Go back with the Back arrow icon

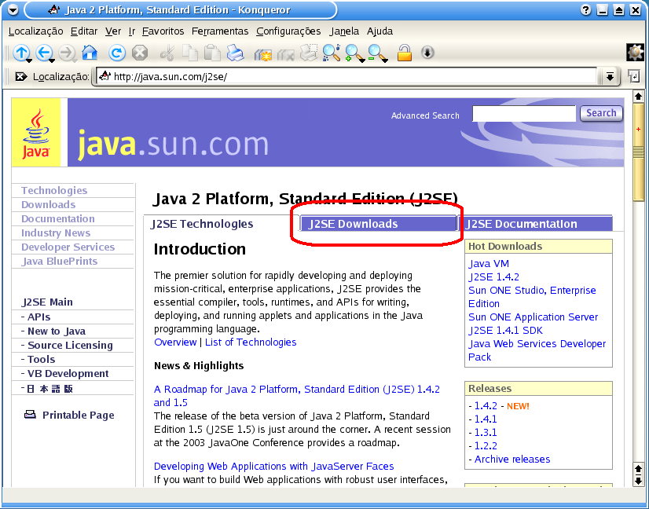(x=43, y=53)
